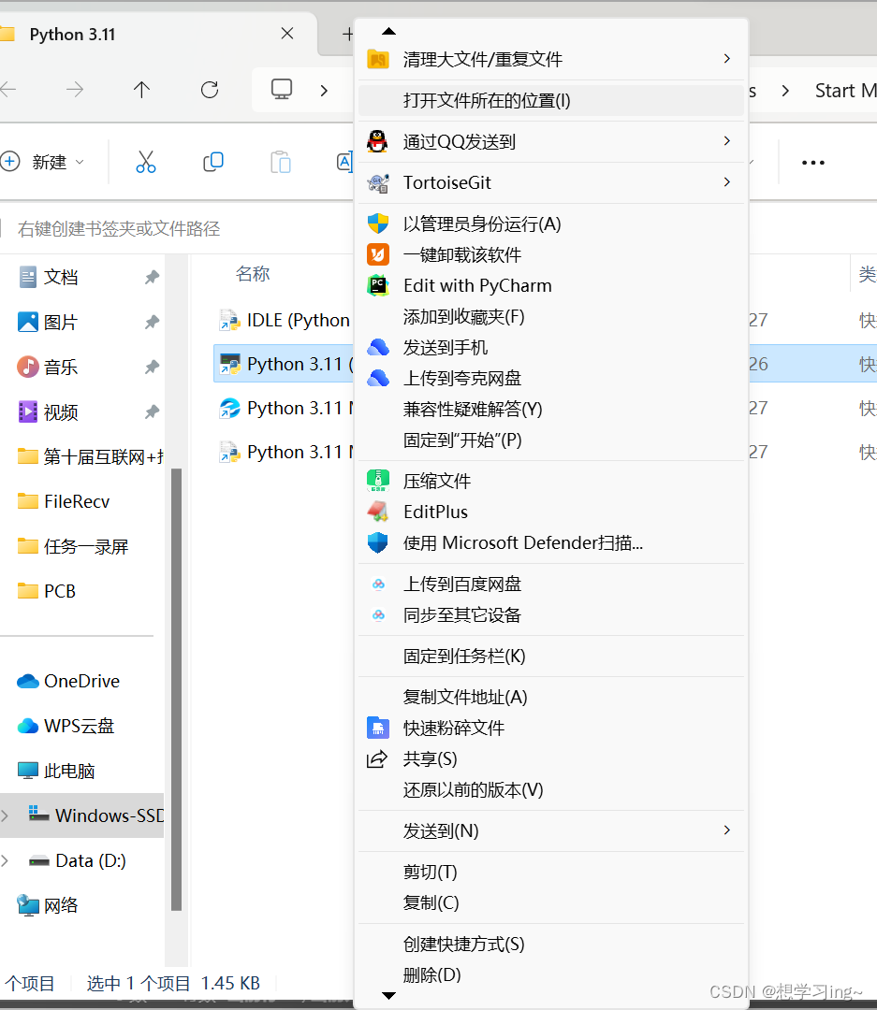Open the 新建 dropdown button
The image size is (877, 1010).
pyautogui.click(x=43, y=162)
